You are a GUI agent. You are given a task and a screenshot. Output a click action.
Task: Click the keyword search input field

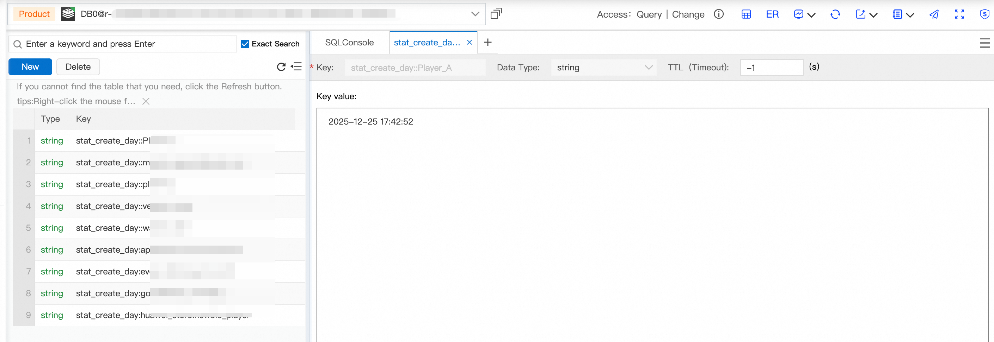[123, 44]
